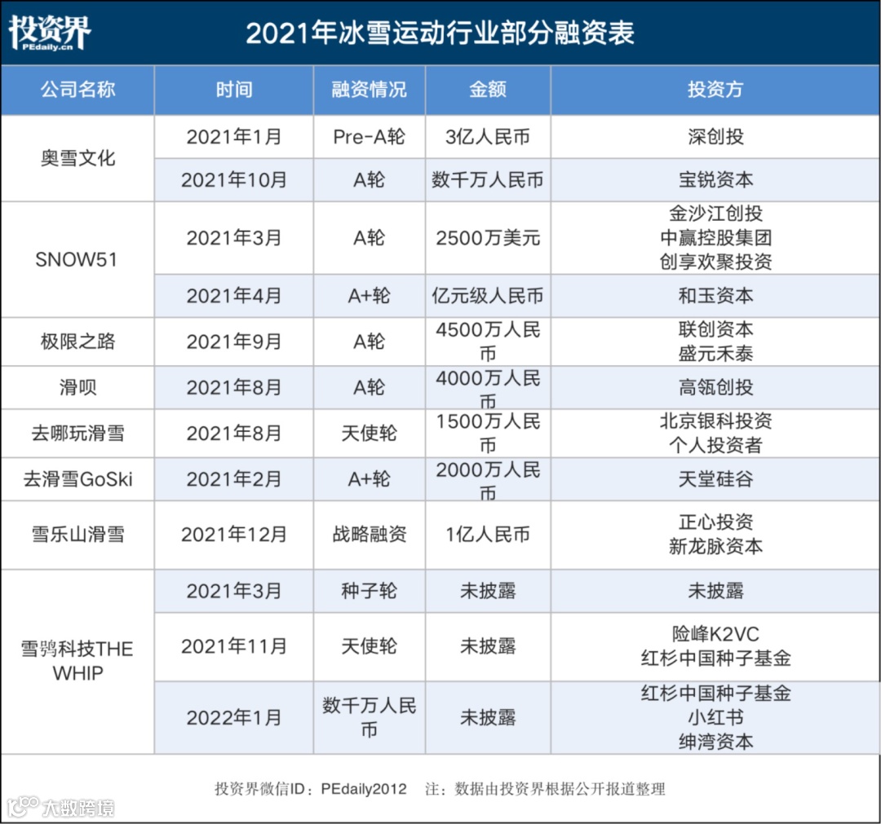
Task: Click the 投资界 PEdaily.cn logo
Action: tap(50, 32)
